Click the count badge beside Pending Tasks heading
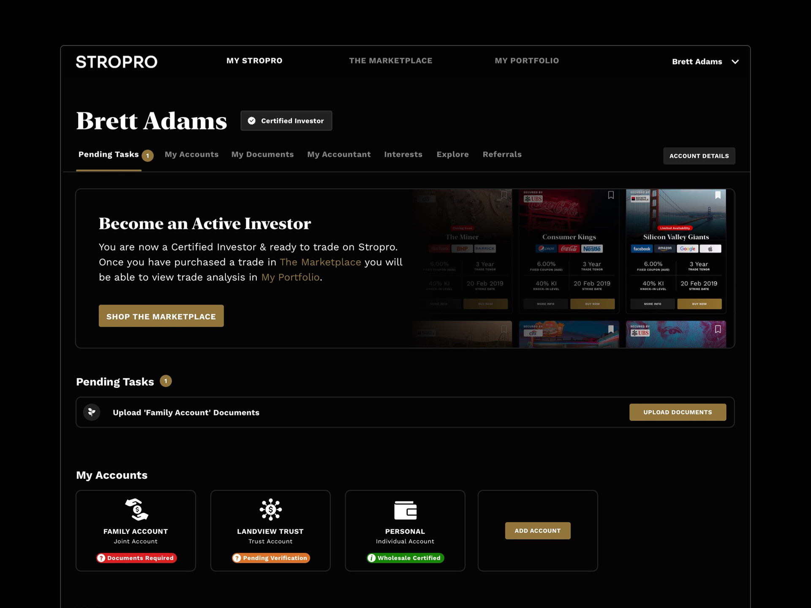This screenshot has width=811, height=608. [x=166, y=381]
